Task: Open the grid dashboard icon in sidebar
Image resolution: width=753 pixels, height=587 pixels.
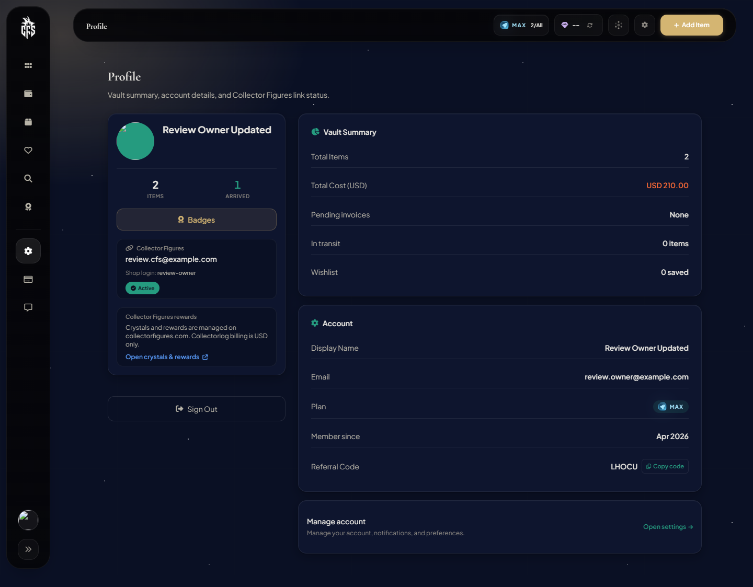Action: click(28, 66)
